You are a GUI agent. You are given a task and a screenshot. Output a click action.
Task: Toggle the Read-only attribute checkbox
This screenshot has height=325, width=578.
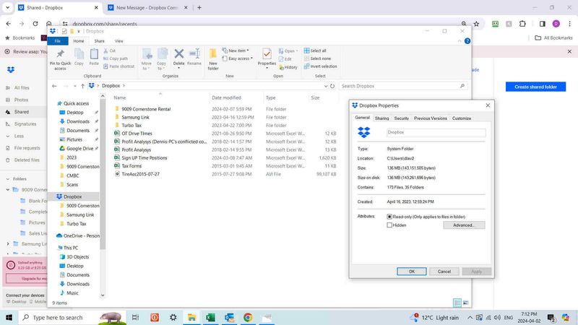pos(390,216)
